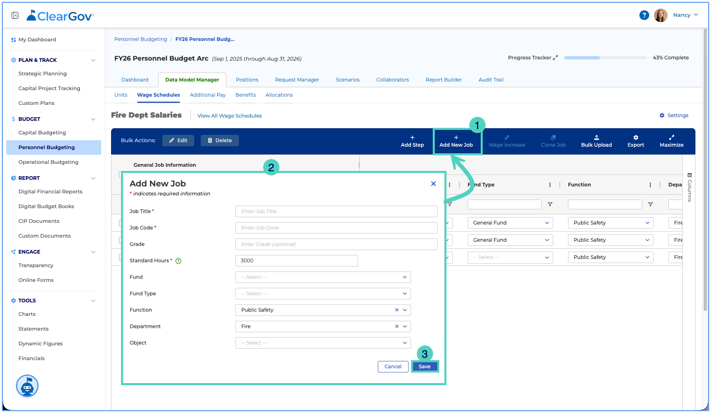Click the Standard Hours field
The image size is (711, 413).
[297, 261]
